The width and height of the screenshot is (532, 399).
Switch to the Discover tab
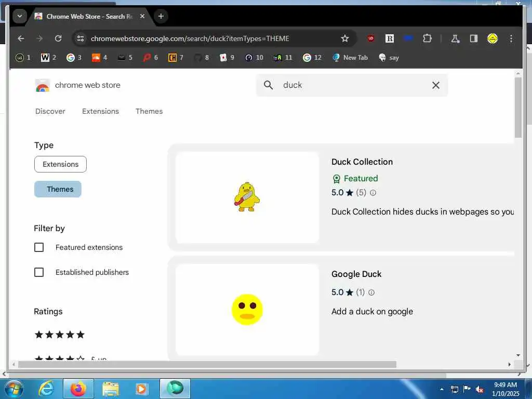(50, 111)
